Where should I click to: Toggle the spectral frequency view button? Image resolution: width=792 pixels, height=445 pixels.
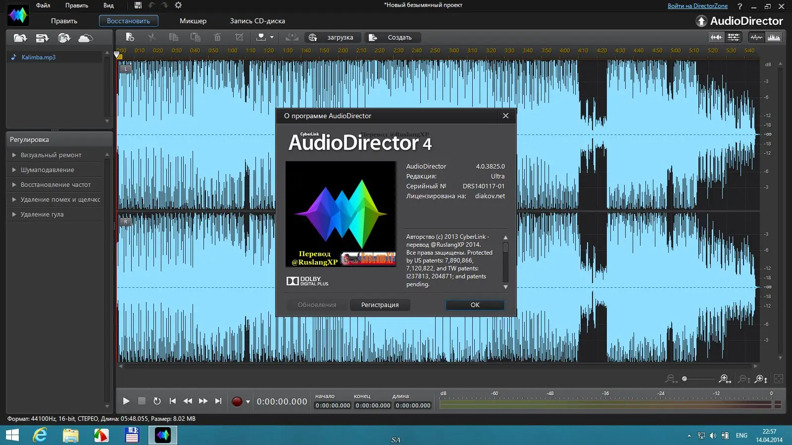[774, 38]
